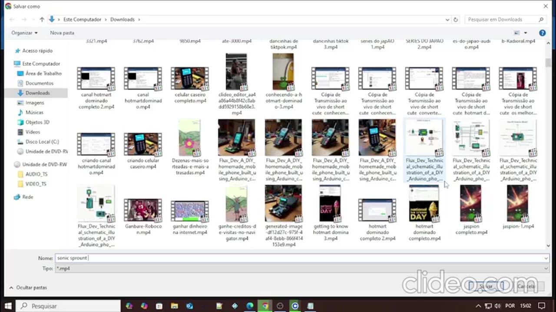Open Objetos 3D in the sidebar
This screenshot has width=556, height=312.
[x=37, y=122]
